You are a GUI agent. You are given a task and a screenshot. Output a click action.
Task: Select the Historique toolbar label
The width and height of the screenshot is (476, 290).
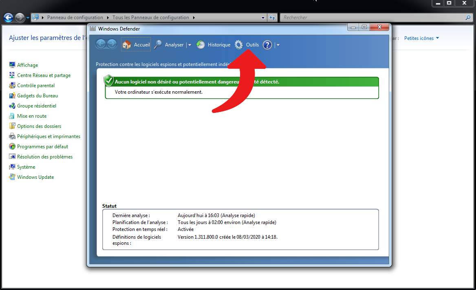click(219, 45)
